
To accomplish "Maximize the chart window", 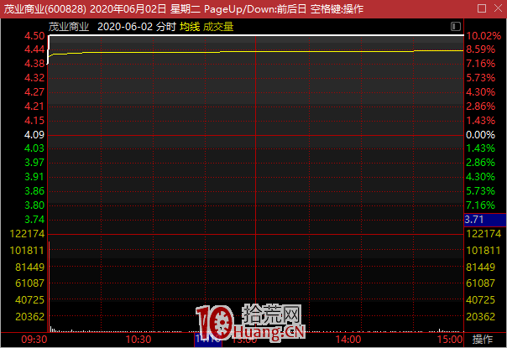I will [x=482, y=8].
